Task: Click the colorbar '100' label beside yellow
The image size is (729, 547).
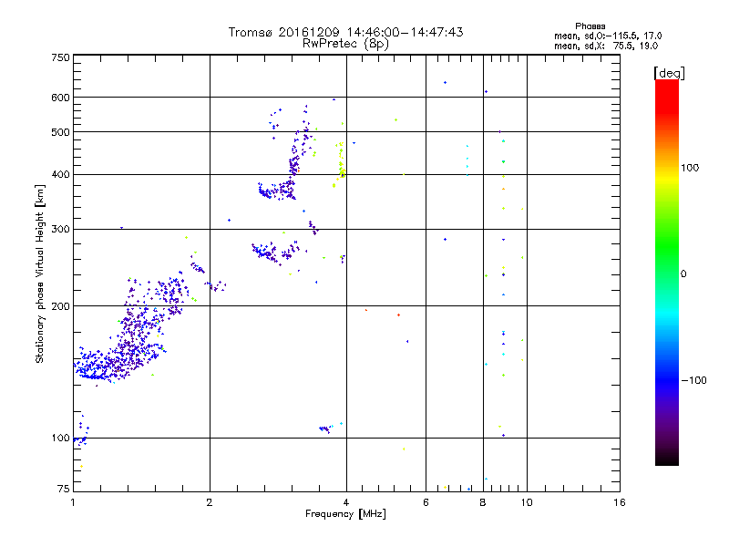Action: pyautogui.click(x=690, y=168)
